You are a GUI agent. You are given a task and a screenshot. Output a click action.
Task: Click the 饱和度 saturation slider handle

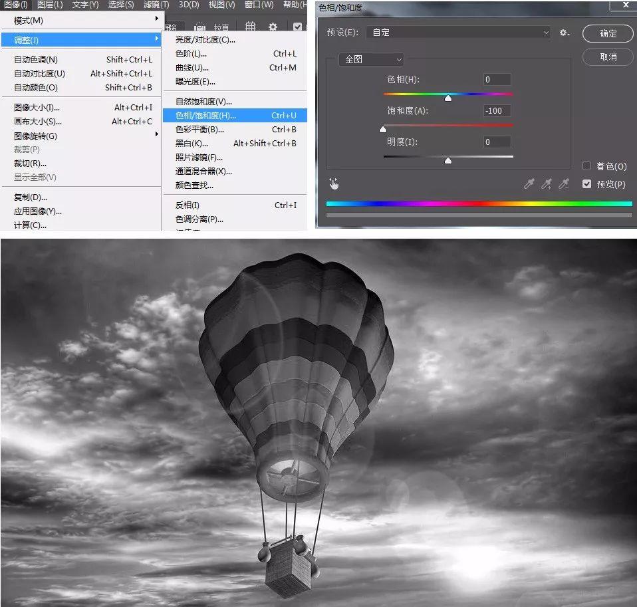[x=383, y=130]
